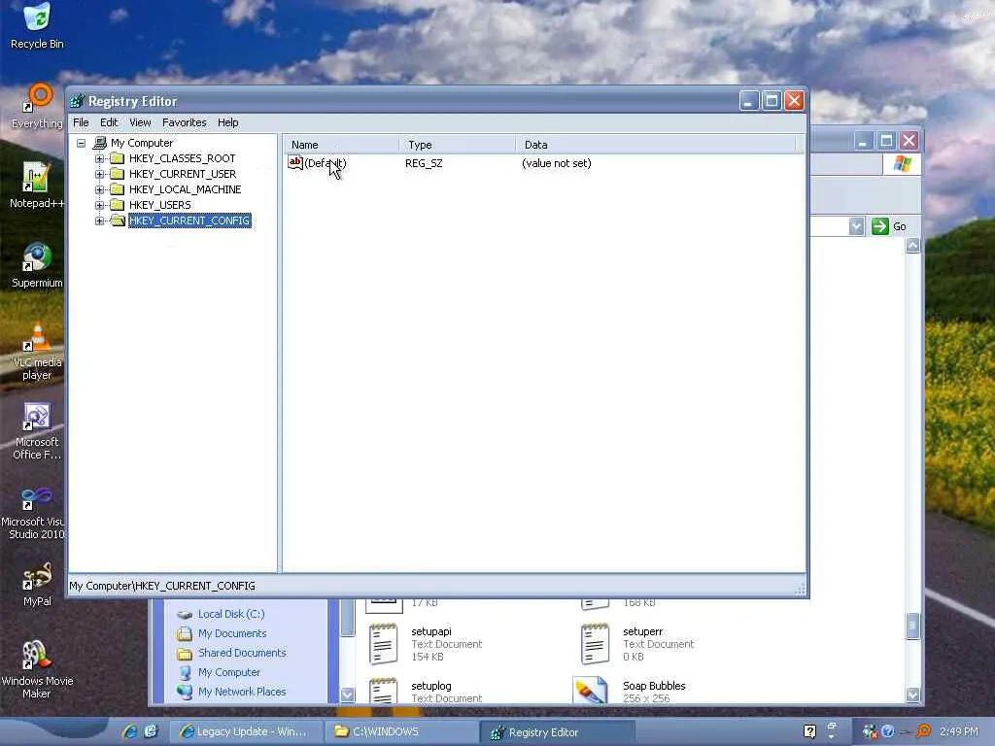The width and height of the screenshot is (995, 746).
Task: Switch to C:\WINDOWS taskbar button
Action: pos(399,731)
